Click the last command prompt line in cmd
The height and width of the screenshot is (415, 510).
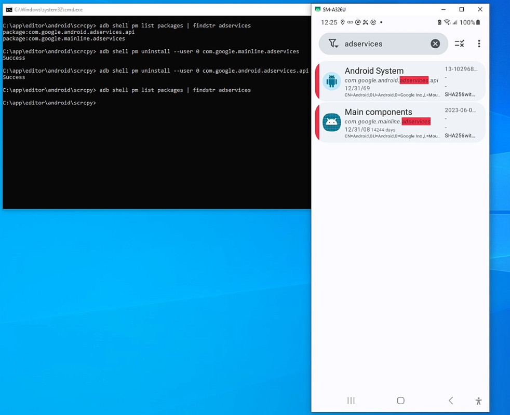point(49,103)
